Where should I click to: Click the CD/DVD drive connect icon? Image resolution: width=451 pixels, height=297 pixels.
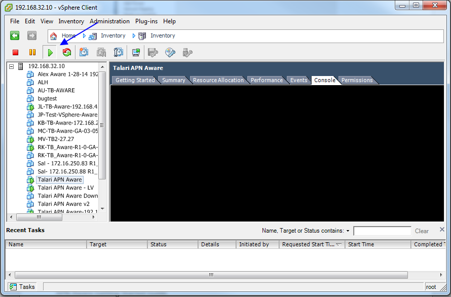pos(170,52)
